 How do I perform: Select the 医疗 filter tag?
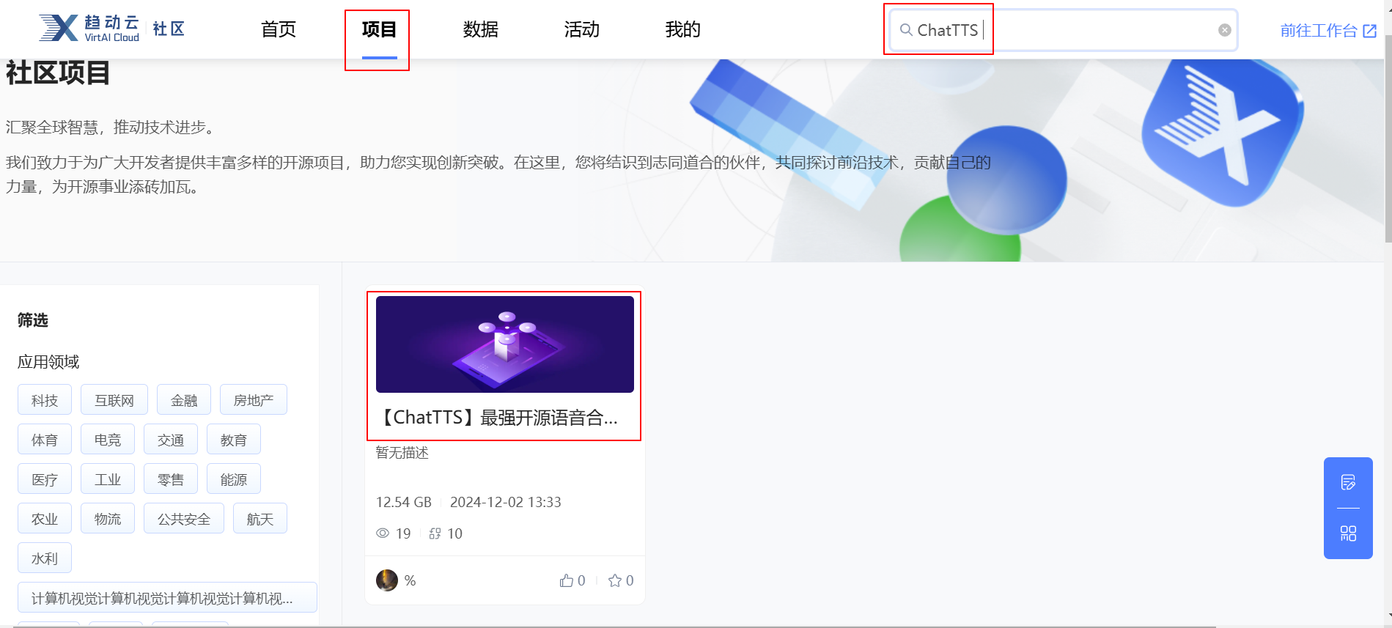coord(45,479)
